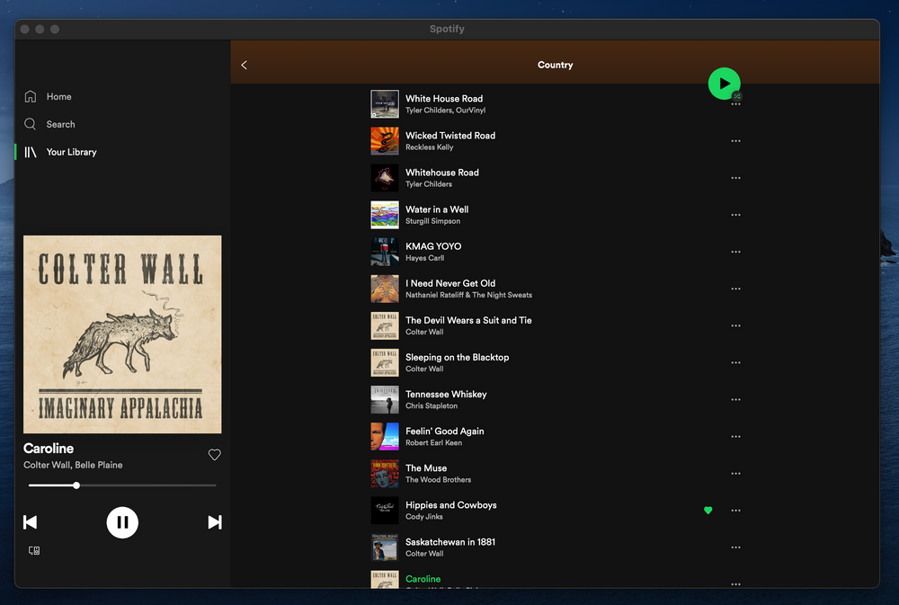Open artist Reckless Kelly

coord(430,147)
